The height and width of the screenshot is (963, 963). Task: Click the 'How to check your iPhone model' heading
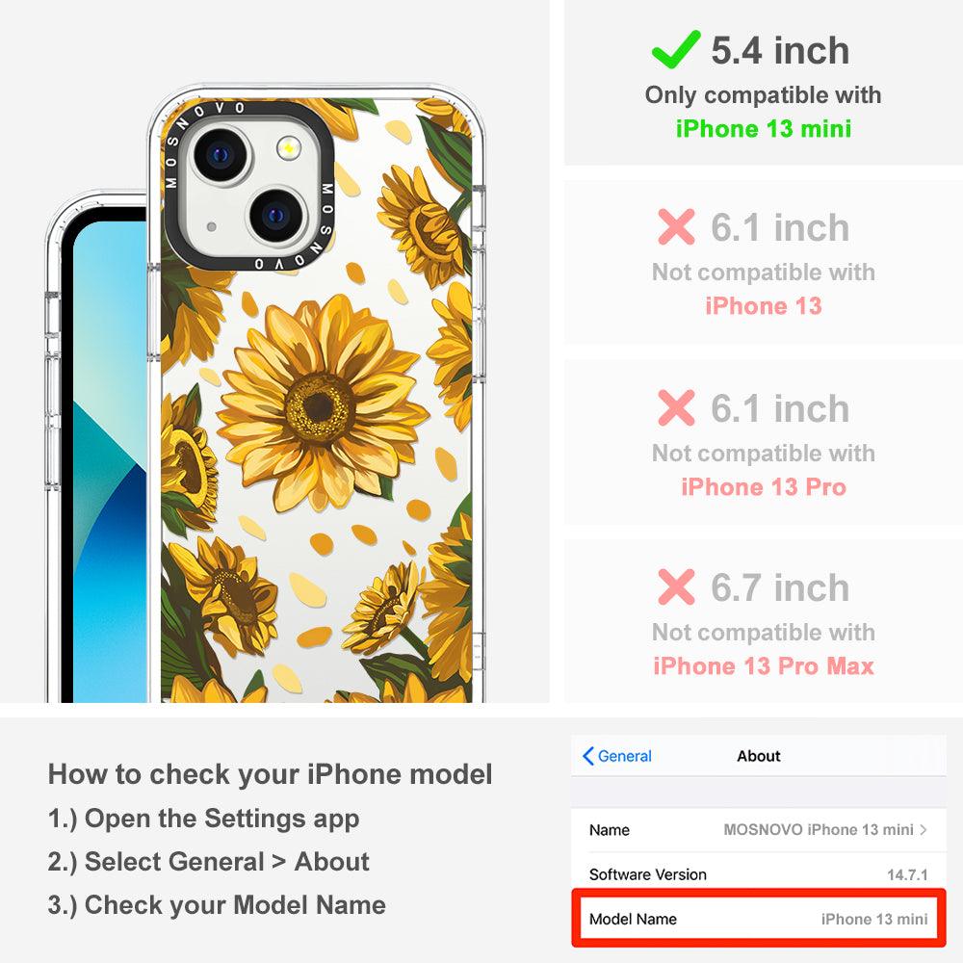pyautogui.click(x=271, y=774)
